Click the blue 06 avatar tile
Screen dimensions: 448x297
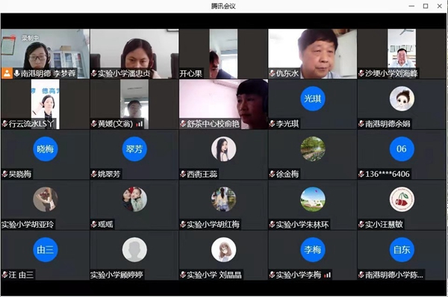(x=402, y=149)
